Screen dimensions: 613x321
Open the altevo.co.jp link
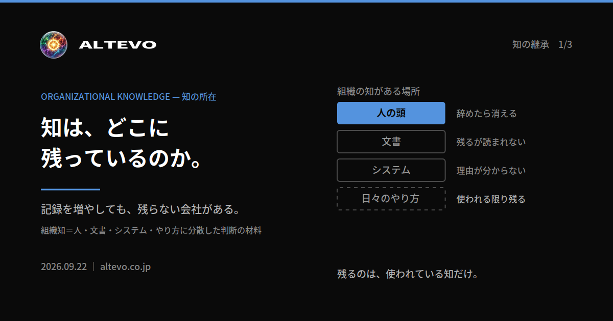coord(125,266)
